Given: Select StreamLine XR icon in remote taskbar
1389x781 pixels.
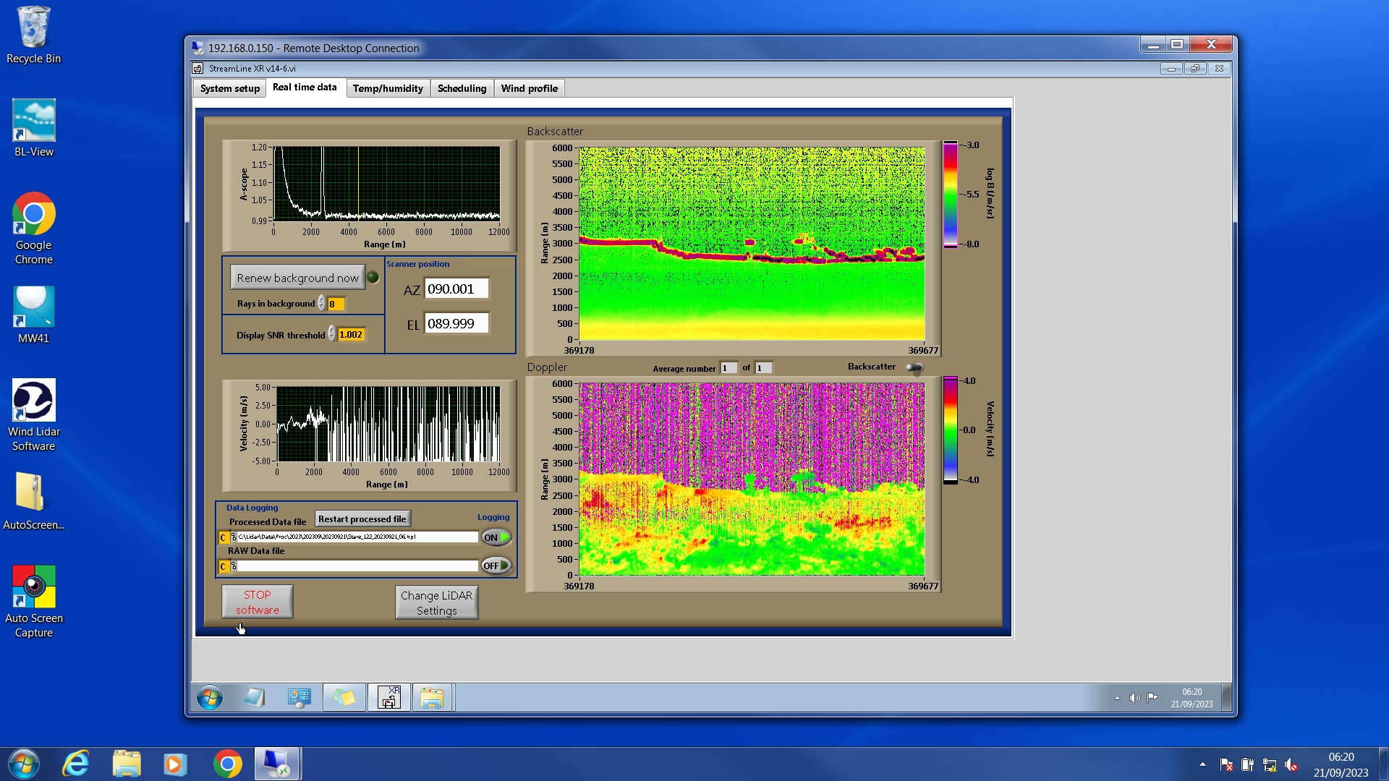Looking at the screenshot, I should click(x=389, y=698).
